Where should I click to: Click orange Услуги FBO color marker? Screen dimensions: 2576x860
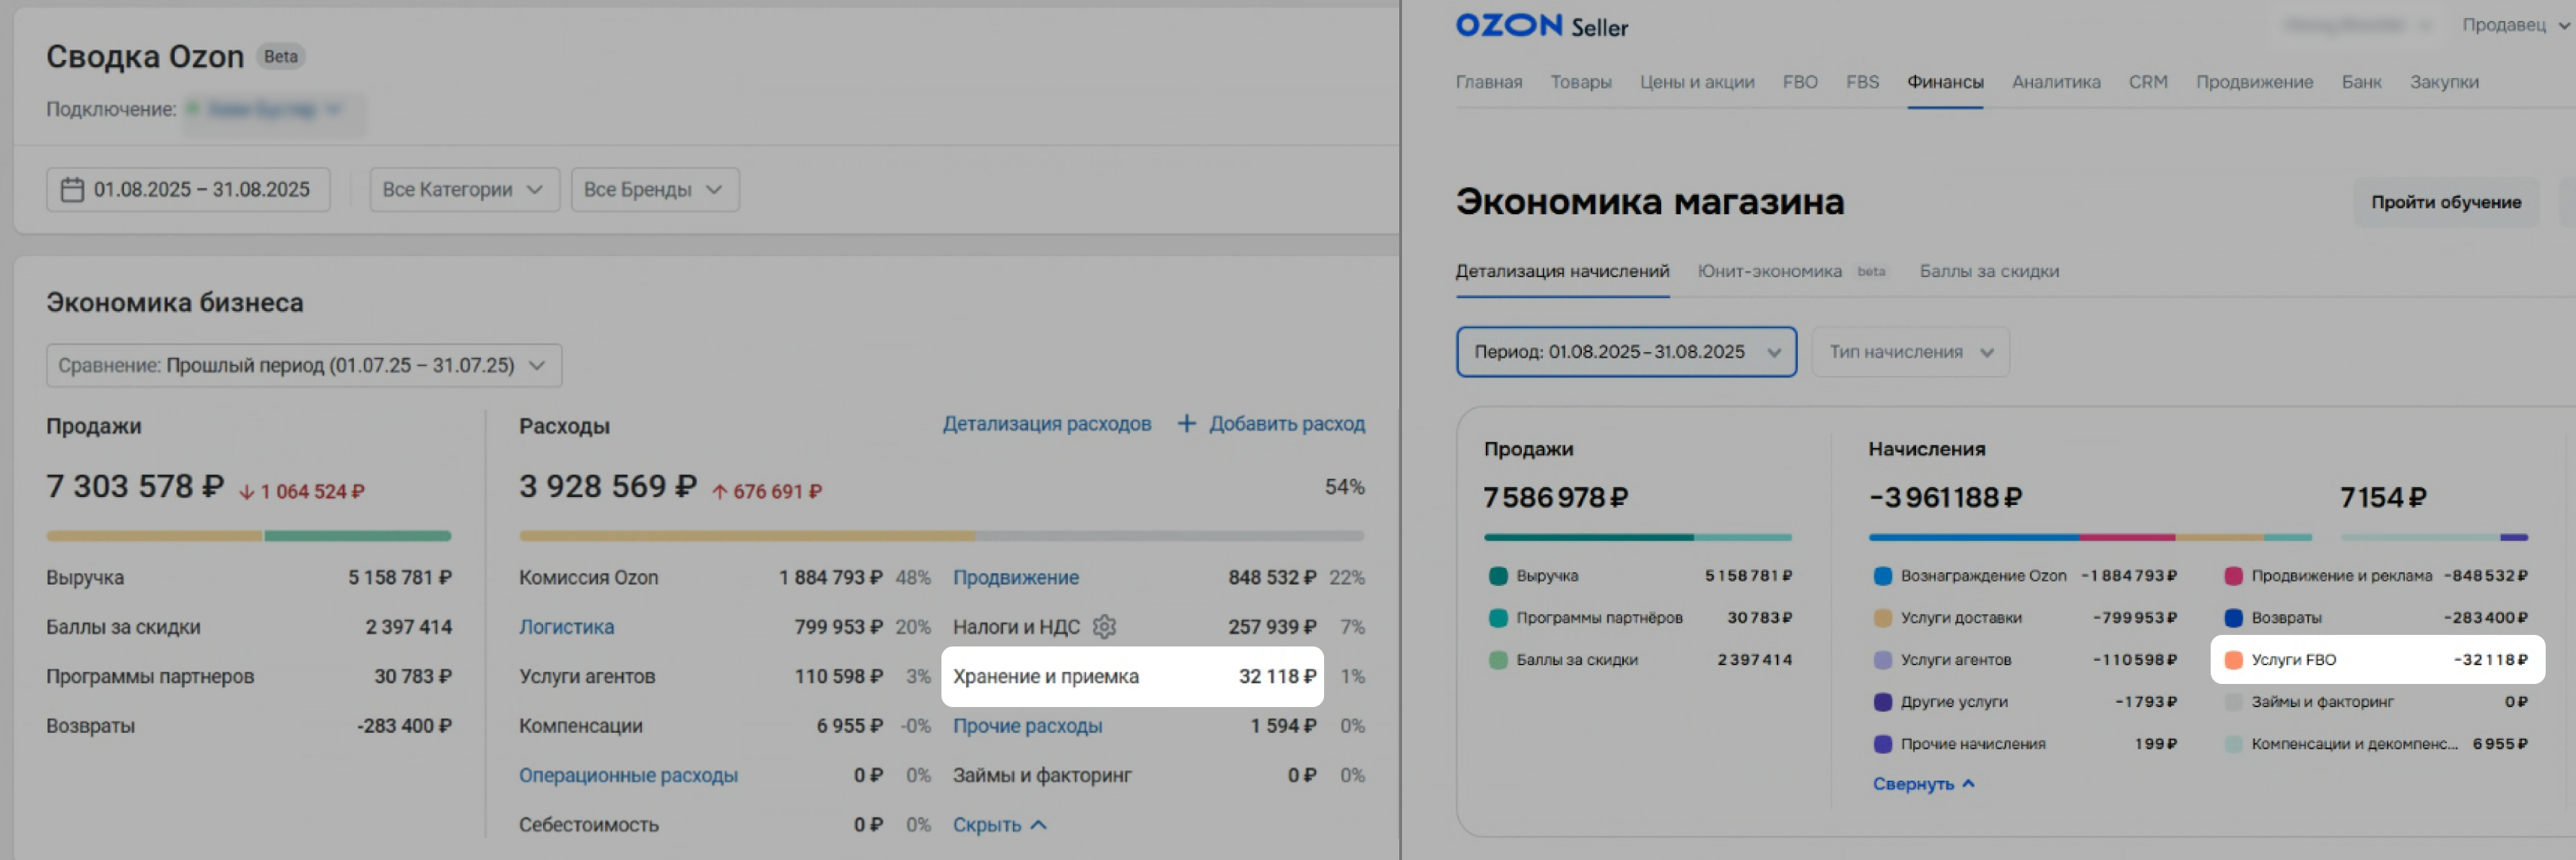pyautogui.click(x=2233, y=660)
